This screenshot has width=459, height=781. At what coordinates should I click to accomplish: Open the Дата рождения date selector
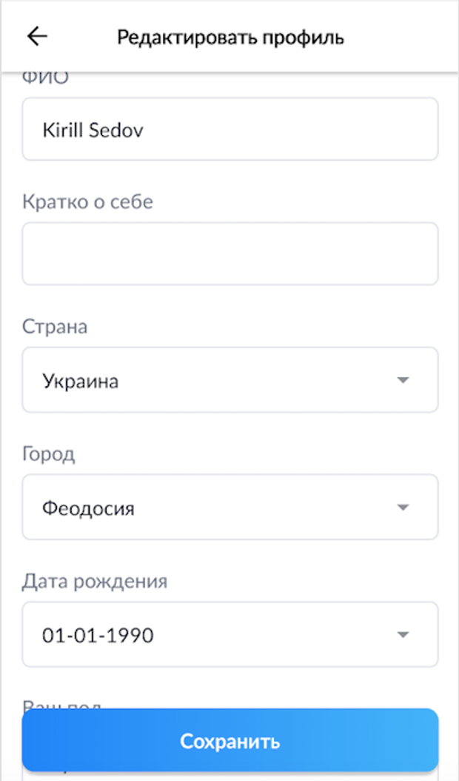[229, 635]
